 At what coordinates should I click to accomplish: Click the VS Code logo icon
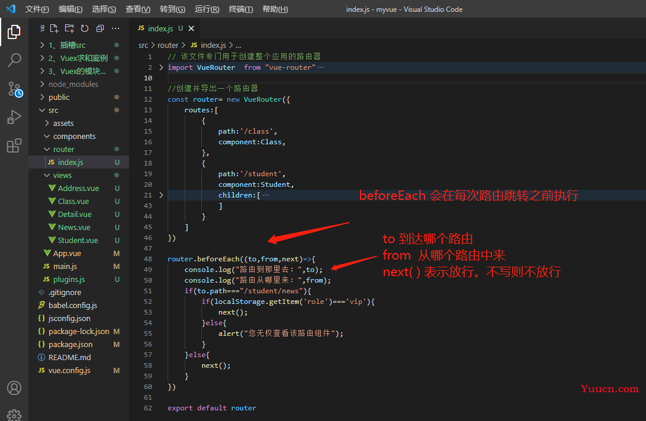pyautogui.click(x=11, y=9)
